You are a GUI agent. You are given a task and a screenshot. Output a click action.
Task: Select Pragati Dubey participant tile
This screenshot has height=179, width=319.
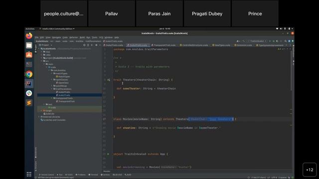pyautogui.click(x=207, y=13)
